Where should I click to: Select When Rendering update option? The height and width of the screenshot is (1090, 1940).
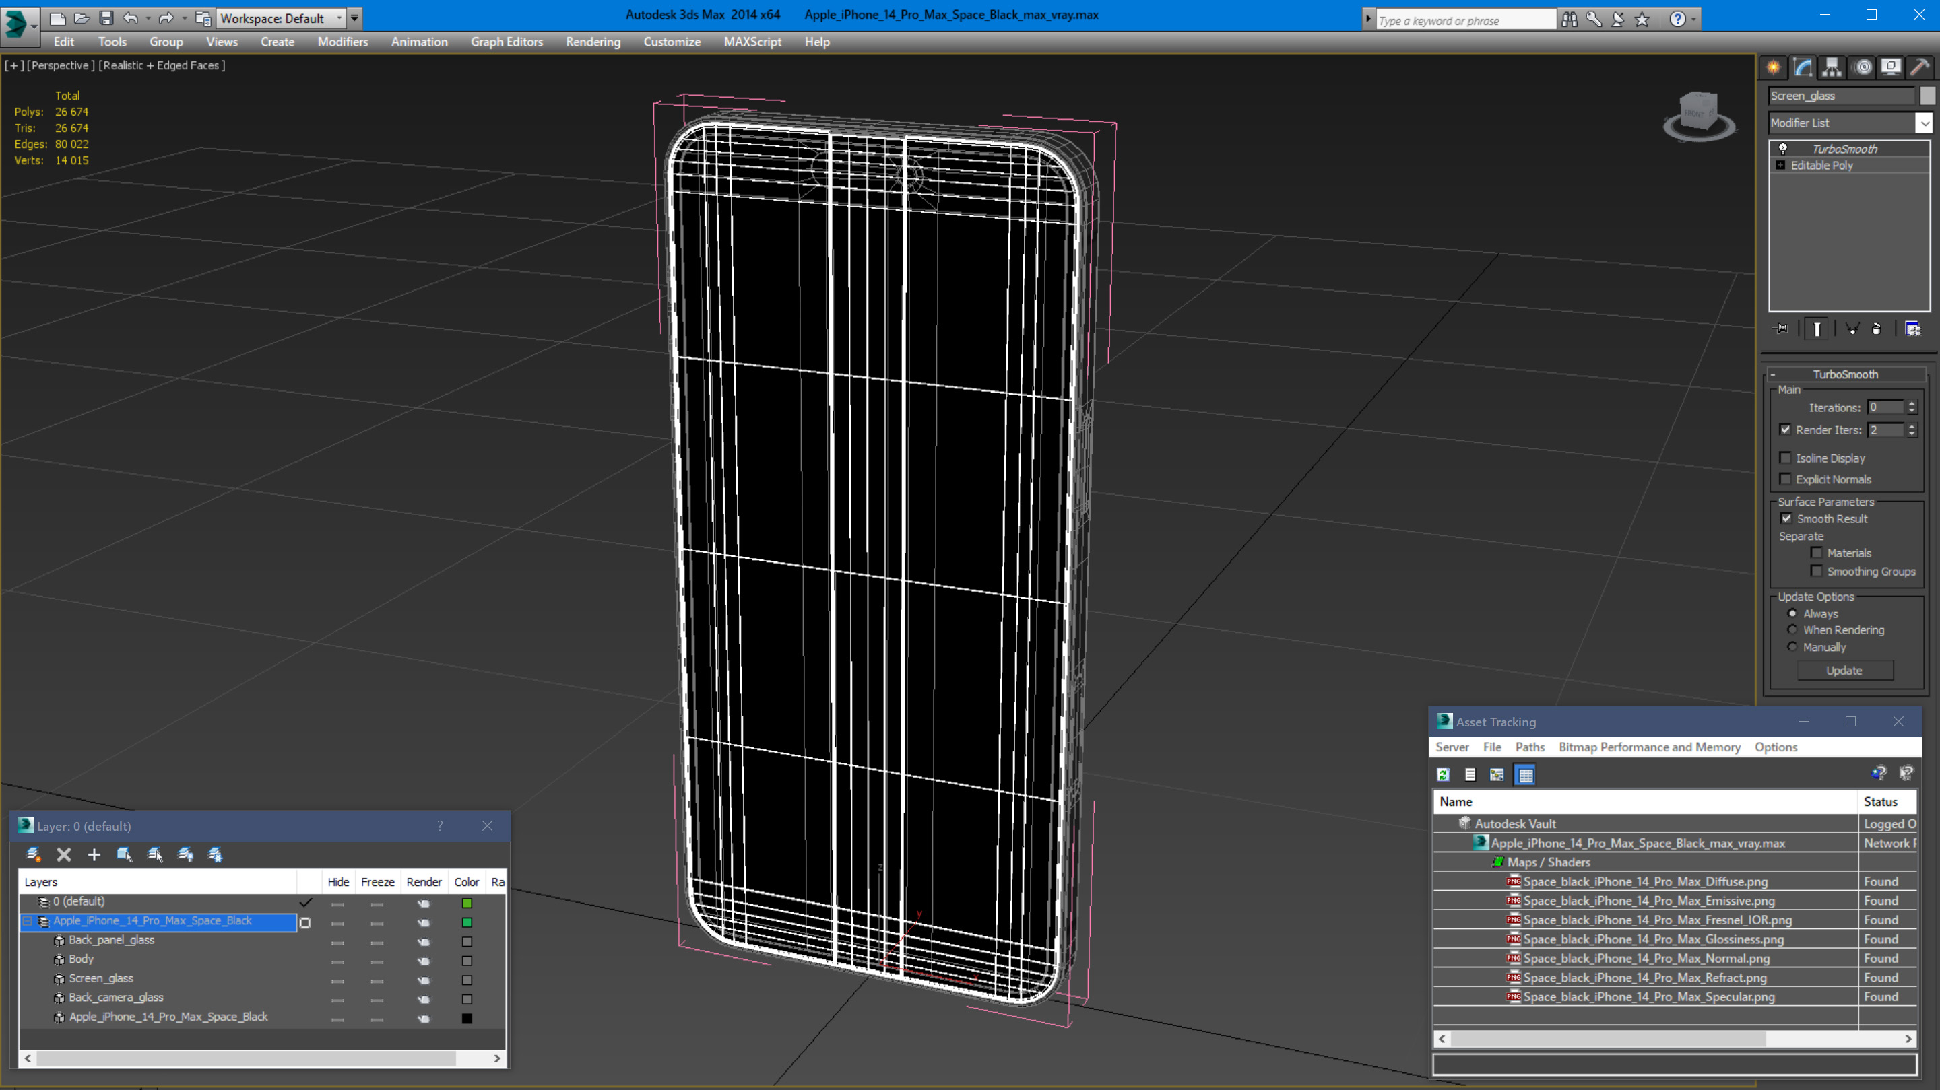pyautogui.click(x=1792, y=630)
